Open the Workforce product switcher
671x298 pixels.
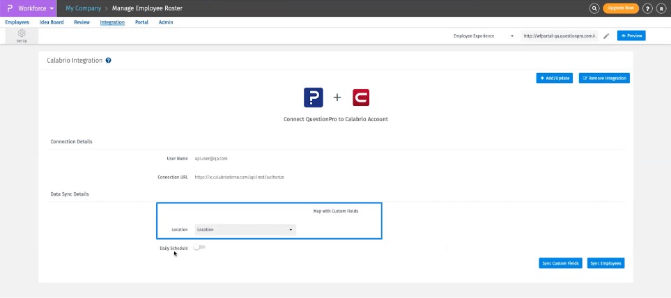pyautogui.click(x=29, y=8)
